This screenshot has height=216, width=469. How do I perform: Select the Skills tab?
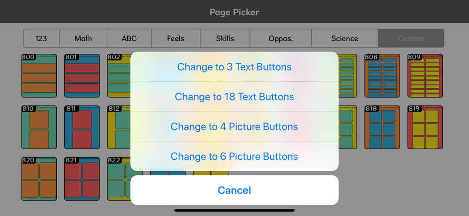[225, 38]
